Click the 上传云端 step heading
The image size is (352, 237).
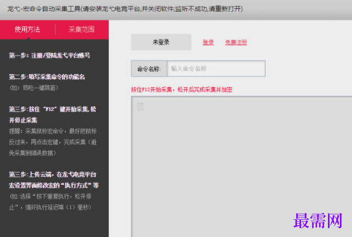[x=54, y=180]
